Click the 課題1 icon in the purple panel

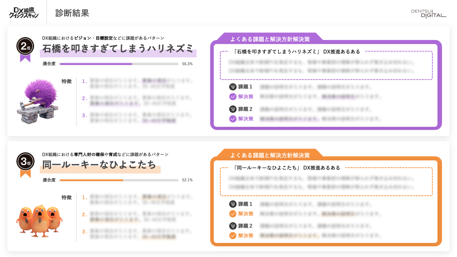[x=233, y=87]
